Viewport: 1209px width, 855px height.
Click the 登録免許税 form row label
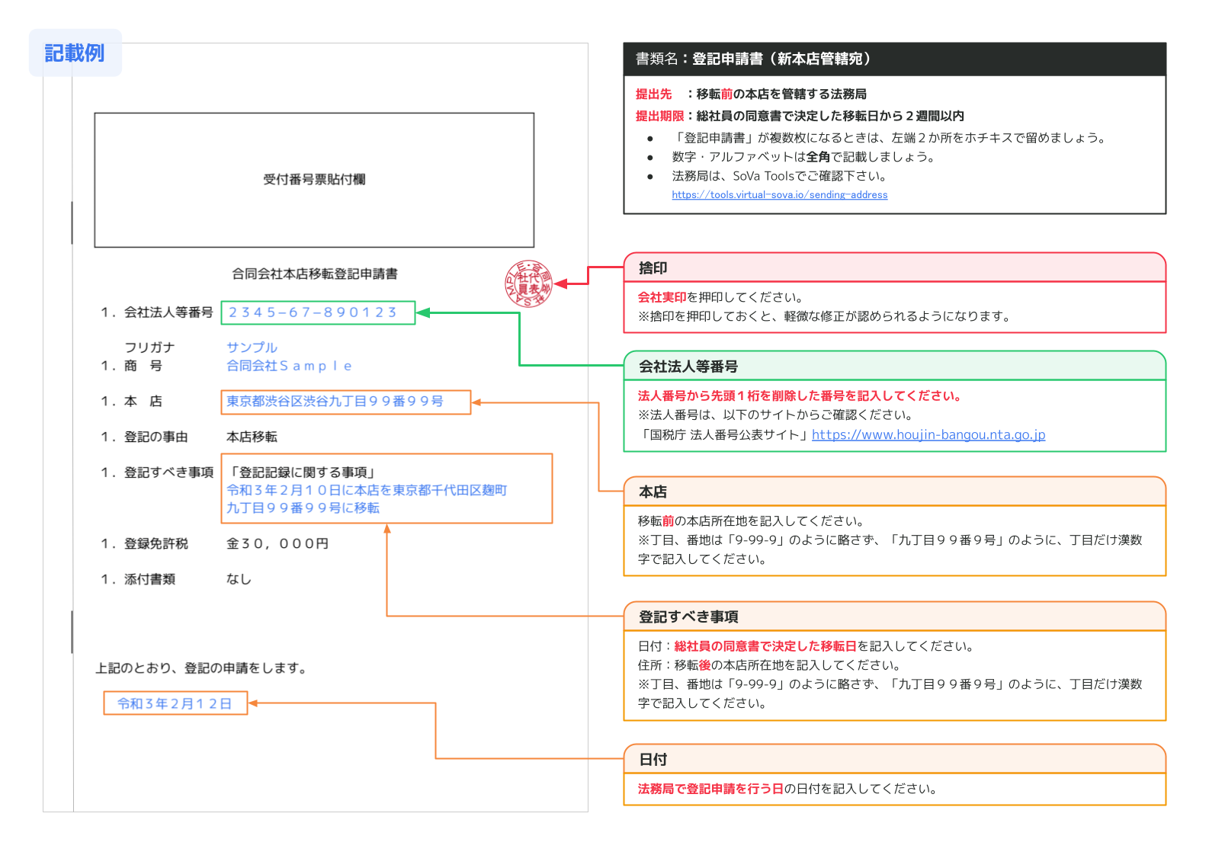click(156, 543)
